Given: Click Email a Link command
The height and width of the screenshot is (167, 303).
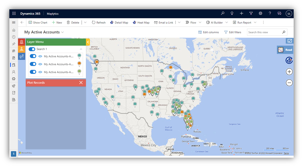Looking at the screenshot, I should coord(164,22).
